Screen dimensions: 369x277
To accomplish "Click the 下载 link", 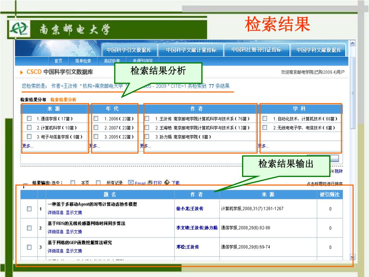I will (175, 183).
